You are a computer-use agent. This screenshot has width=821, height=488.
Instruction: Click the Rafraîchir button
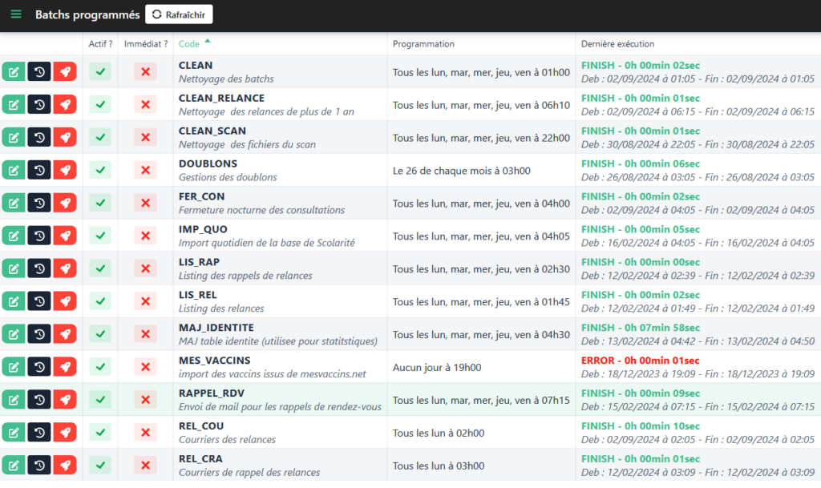pos(179,14)
